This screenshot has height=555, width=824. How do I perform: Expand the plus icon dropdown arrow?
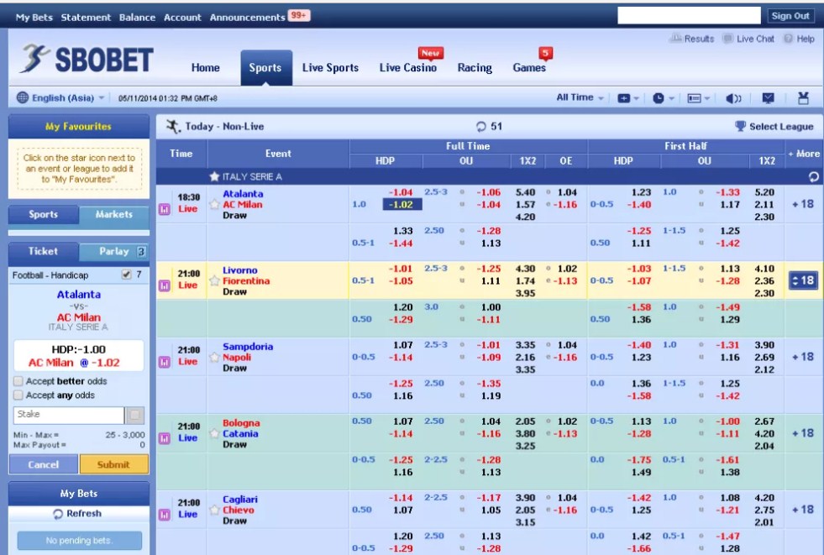[x=637, y=99]
